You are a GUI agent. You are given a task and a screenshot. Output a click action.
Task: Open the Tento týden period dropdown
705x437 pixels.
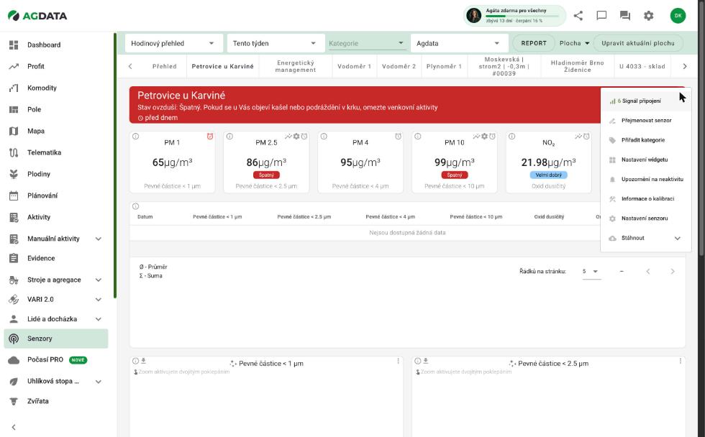click(x=276, y=43)
